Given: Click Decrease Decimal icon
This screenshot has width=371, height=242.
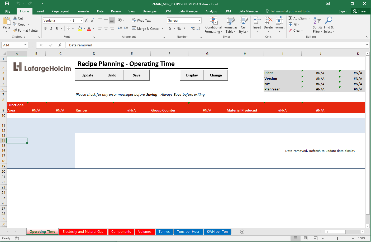Looking at the screenshot, I should [199, 28].
